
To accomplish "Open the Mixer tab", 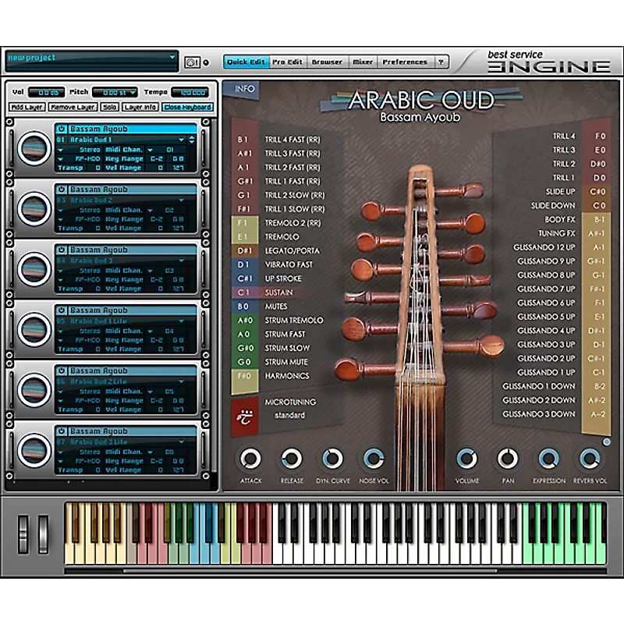I will click(x=363, y=62).
